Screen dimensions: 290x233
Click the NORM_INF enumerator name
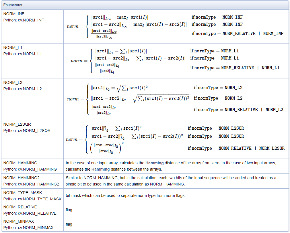point(13,14)
